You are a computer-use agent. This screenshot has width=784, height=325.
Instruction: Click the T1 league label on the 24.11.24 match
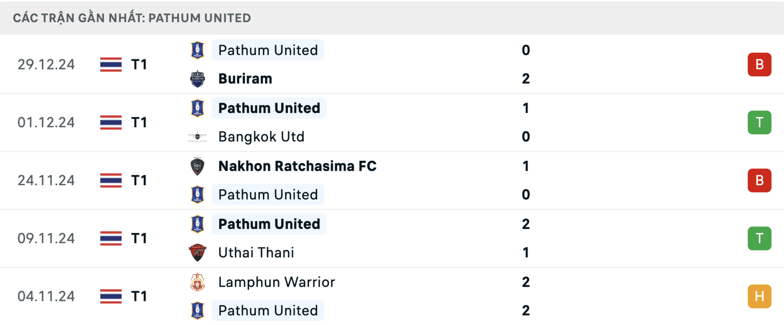tap(139, 180)
